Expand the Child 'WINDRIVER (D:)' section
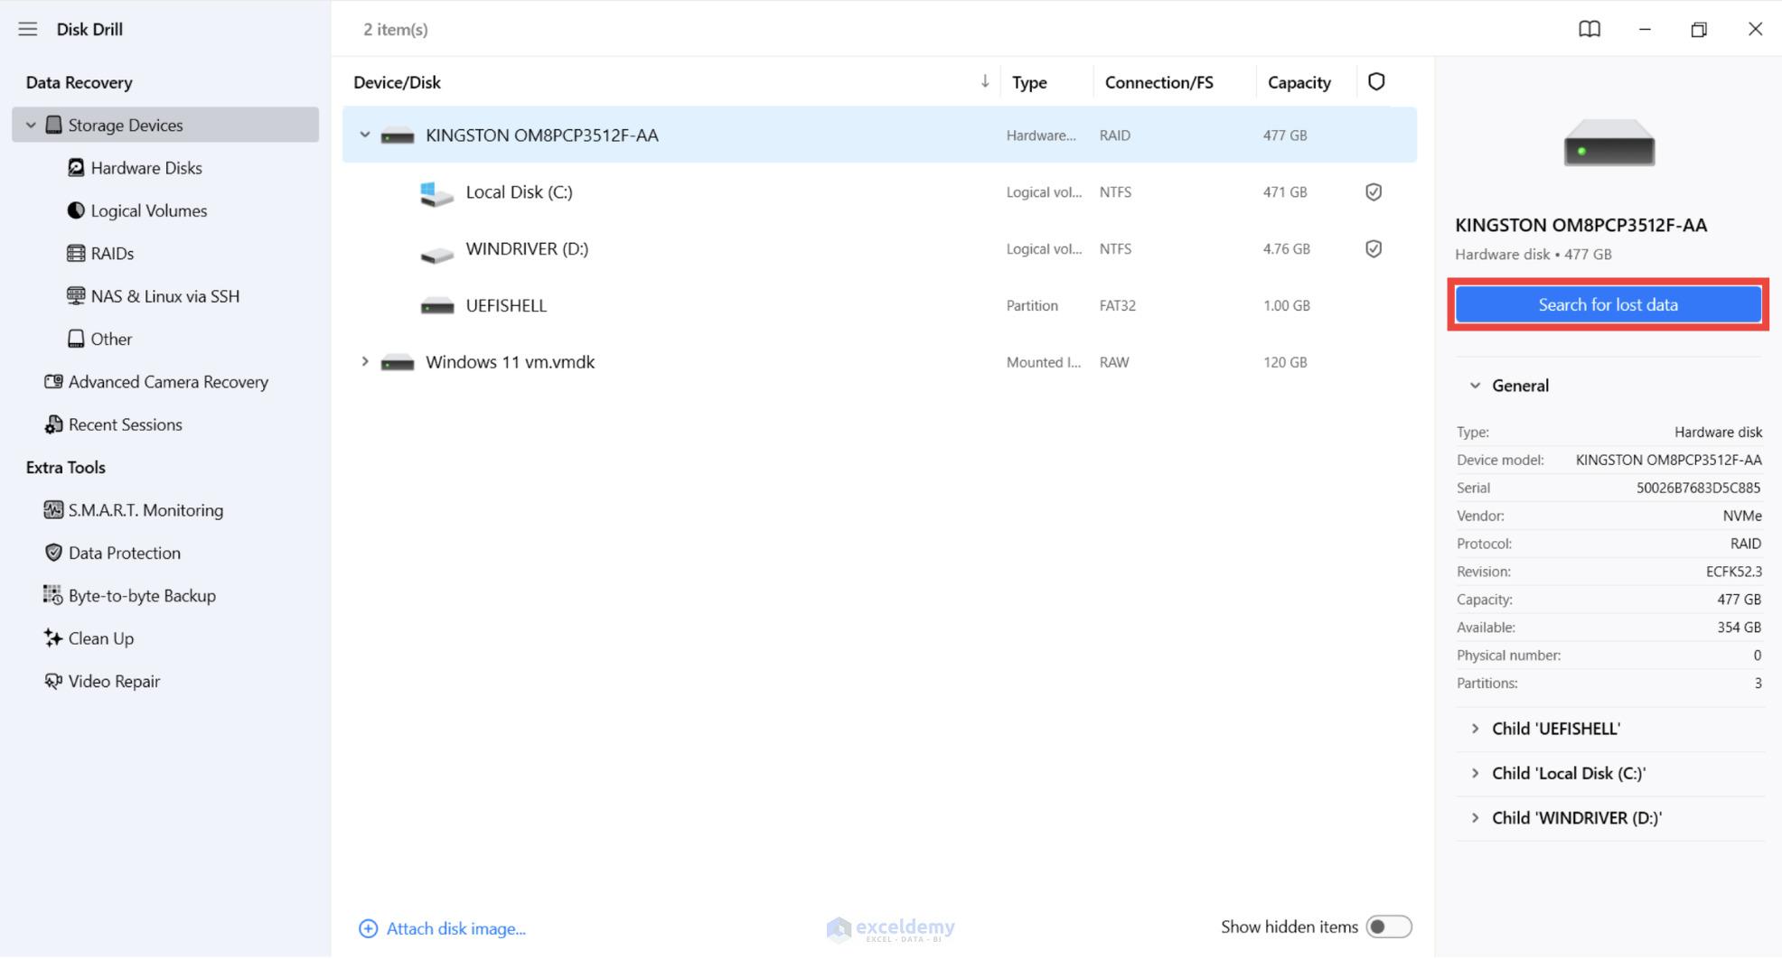Screen dimensions: 1782x959 tap(1475, 818)
